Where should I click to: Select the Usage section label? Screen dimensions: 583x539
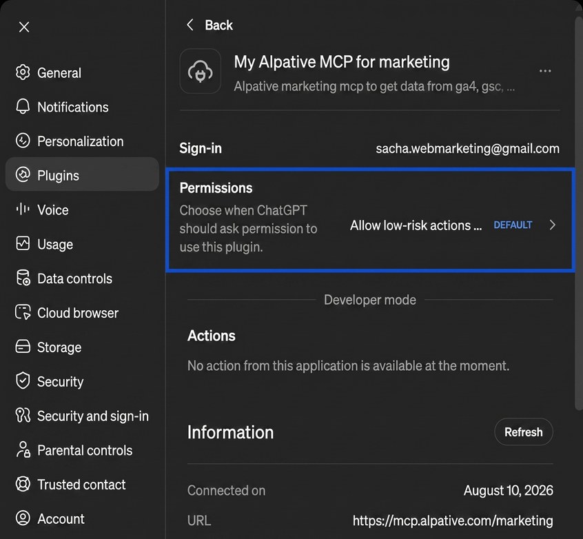coord(55,245)
